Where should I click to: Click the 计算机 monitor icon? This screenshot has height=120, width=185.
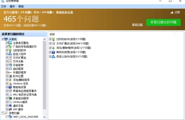6,39
